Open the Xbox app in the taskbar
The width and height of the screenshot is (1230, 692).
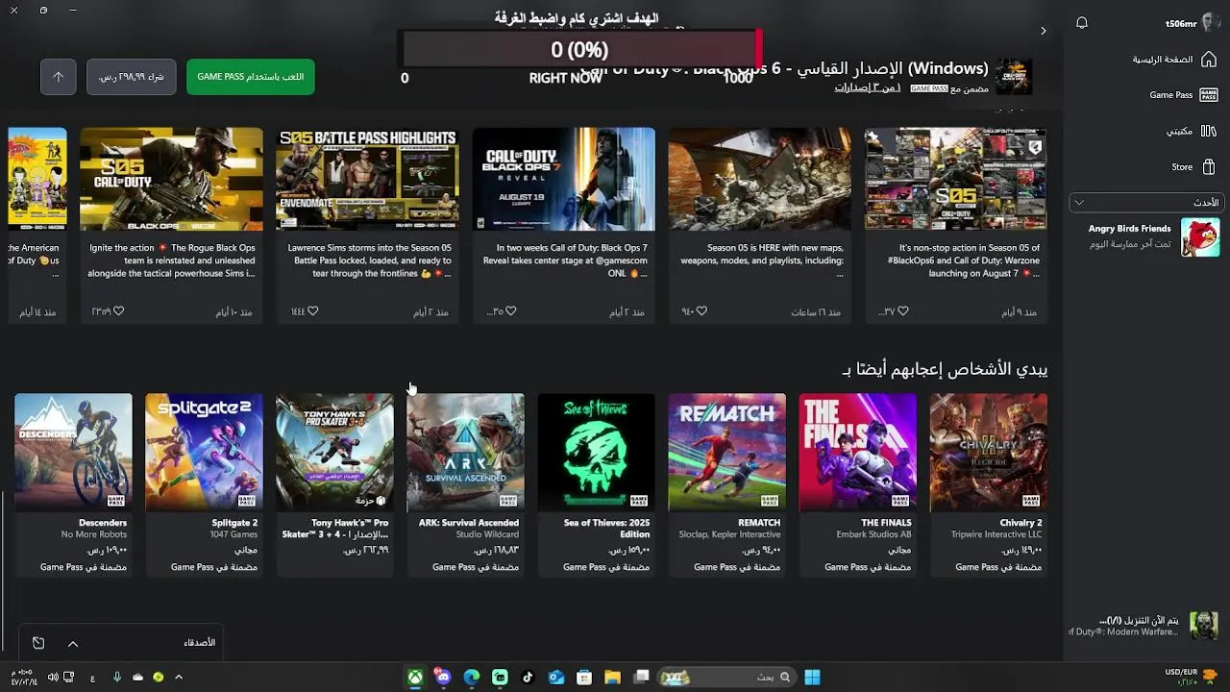coord(414,677)
